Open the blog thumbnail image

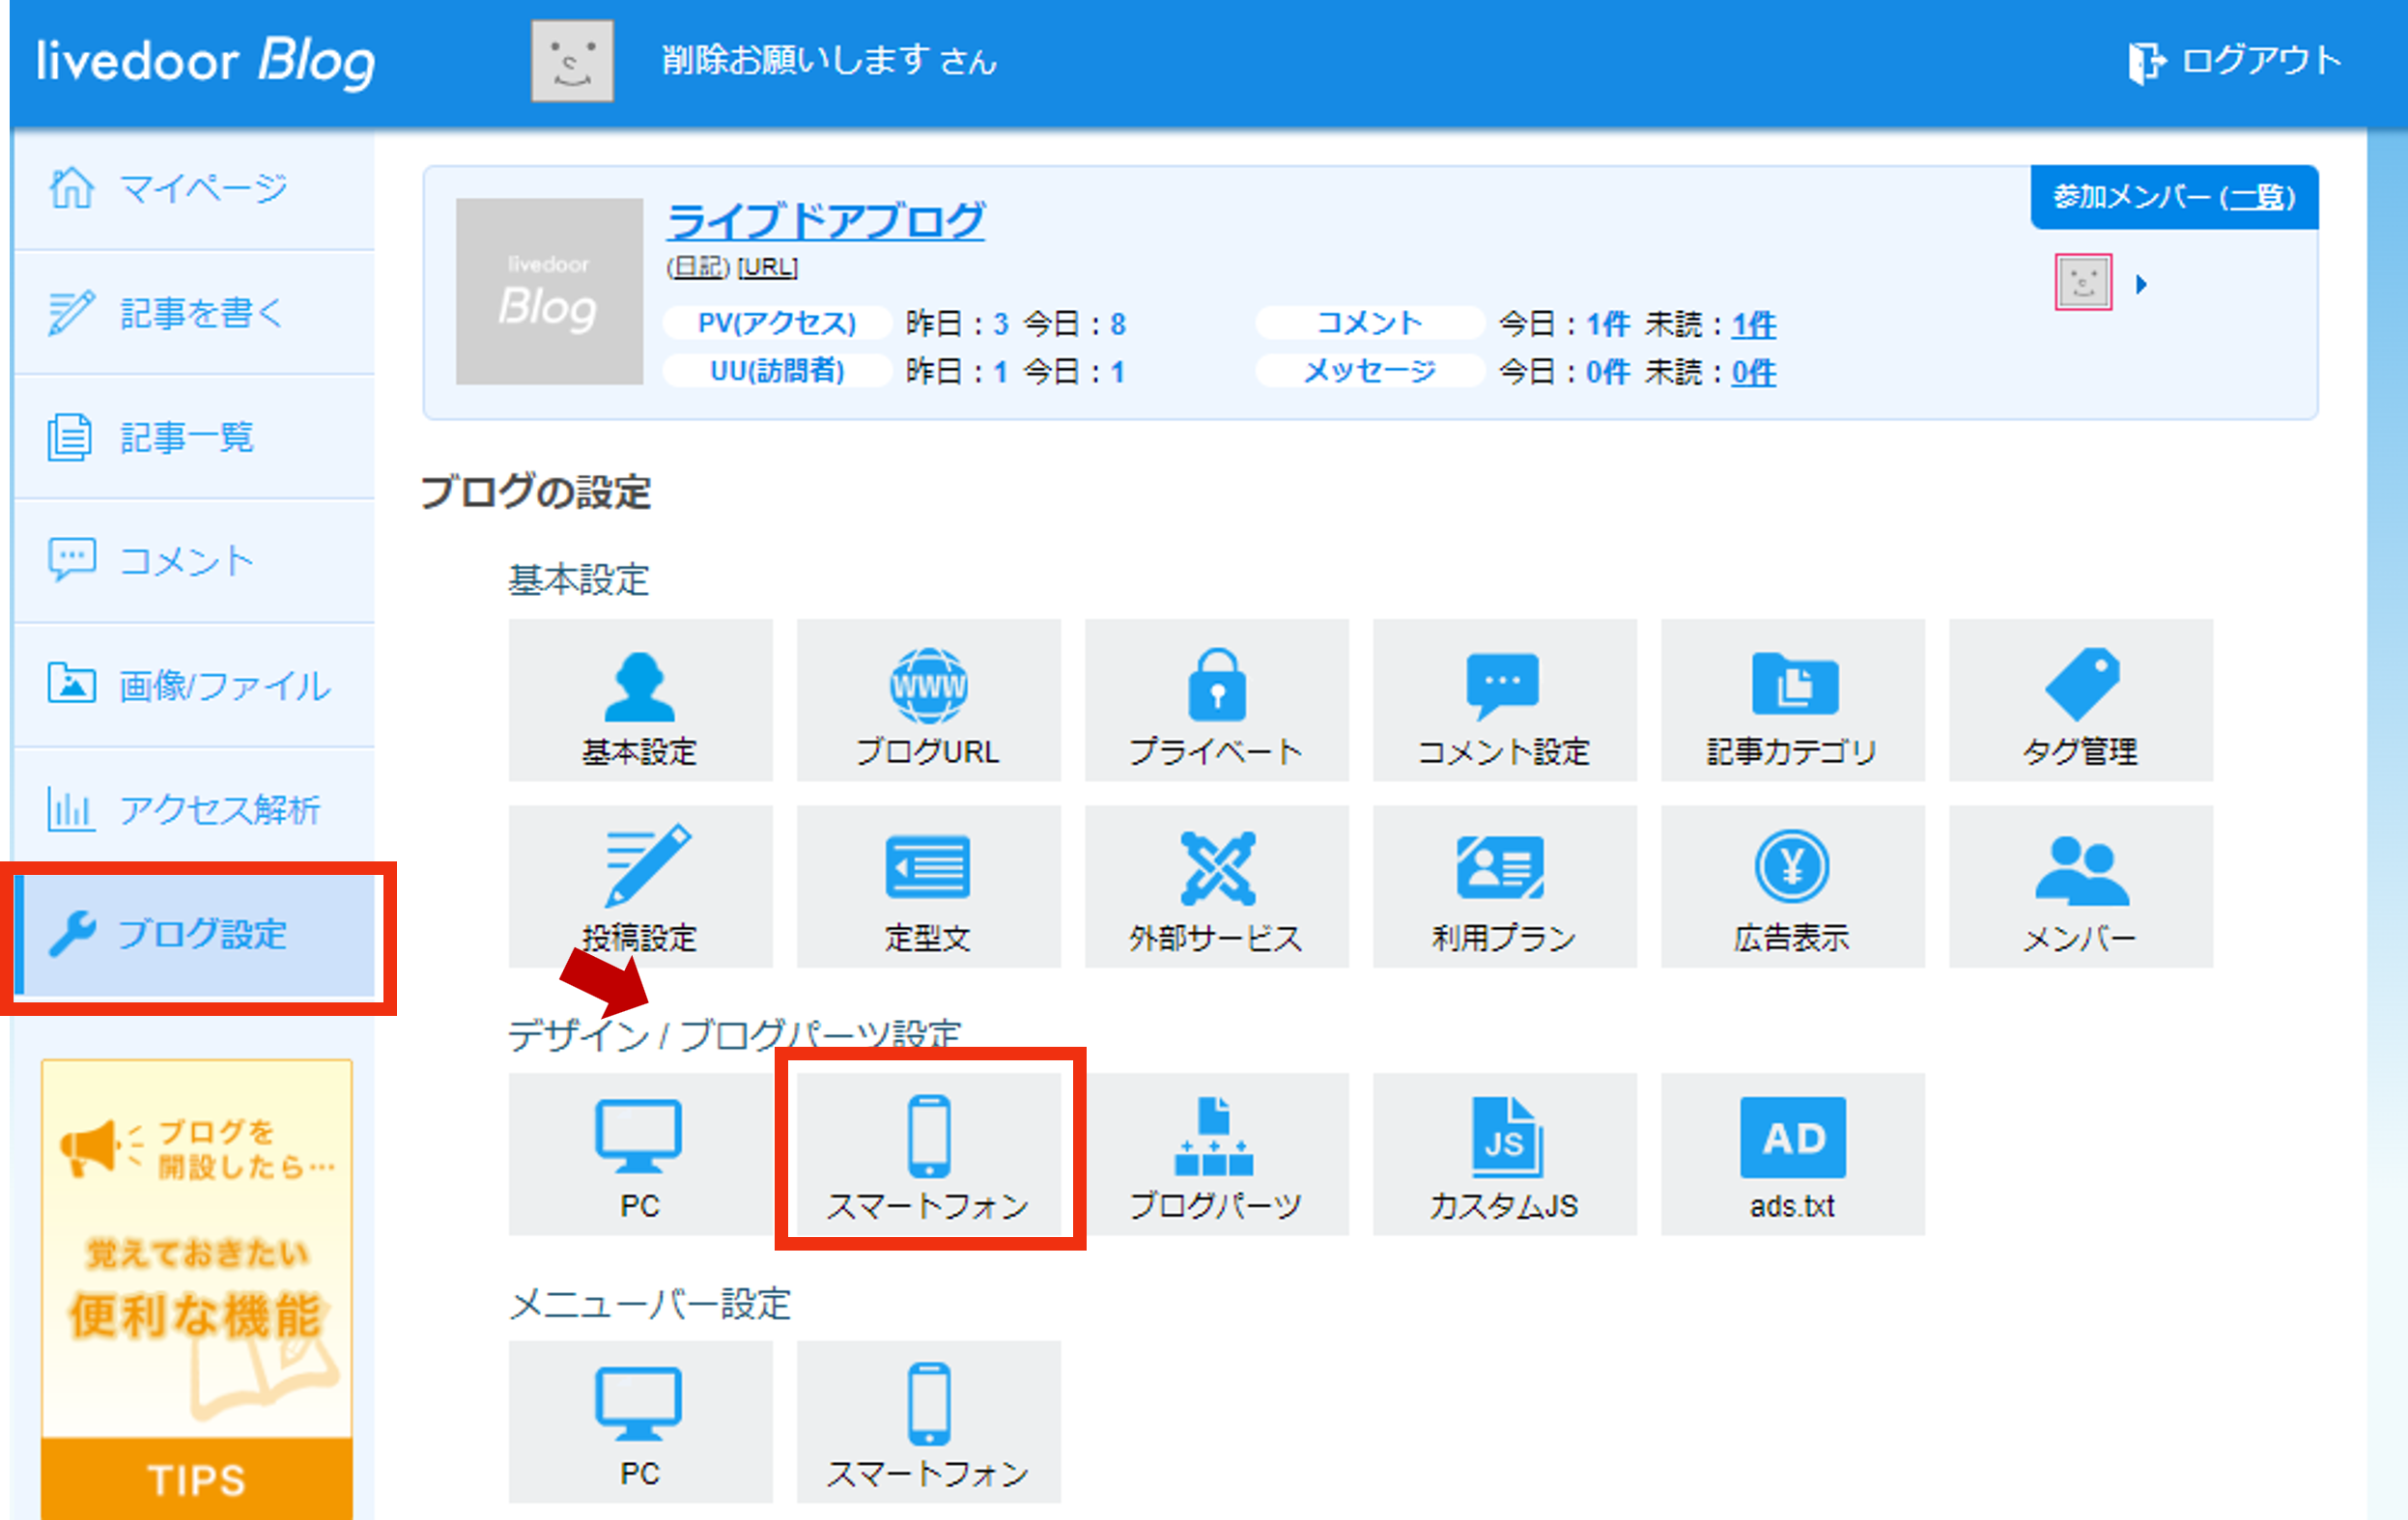coord(549,291)
